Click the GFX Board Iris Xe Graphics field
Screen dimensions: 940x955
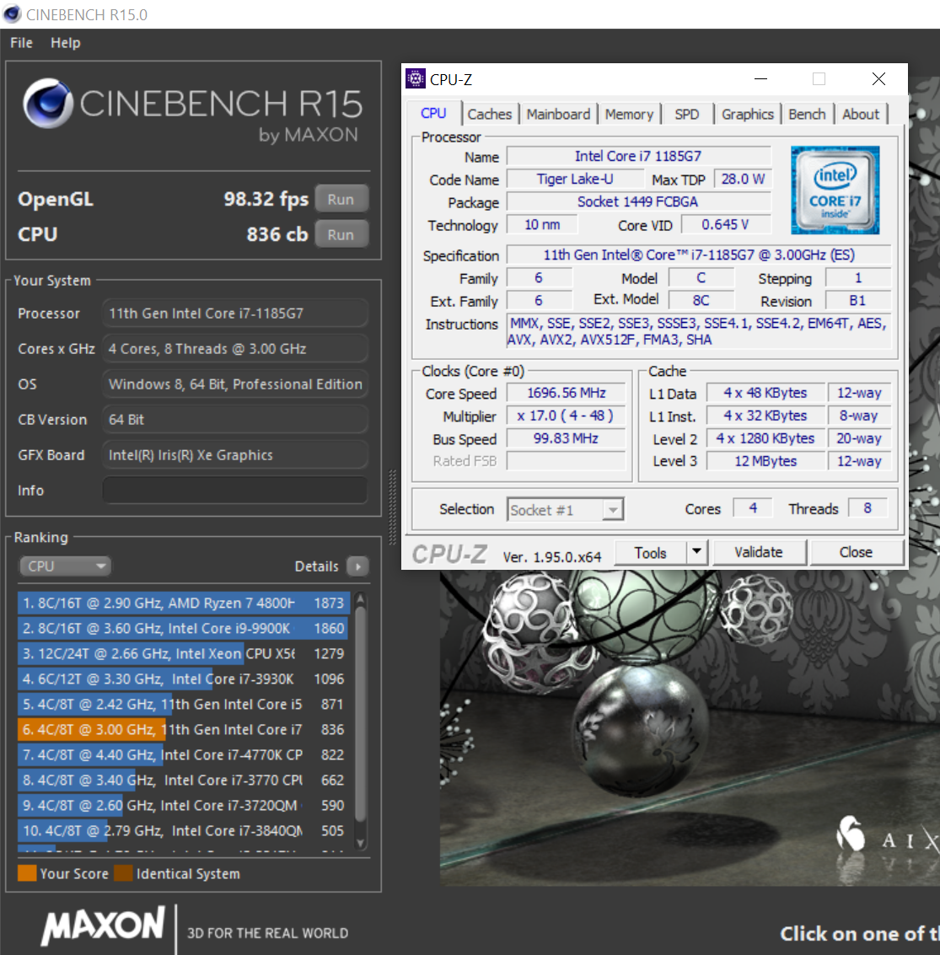(235, 455)
